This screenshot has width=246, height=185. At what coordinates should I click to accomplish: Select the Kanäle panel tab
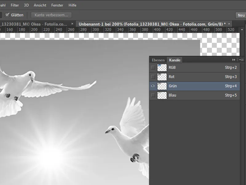(x=175, y=60)
